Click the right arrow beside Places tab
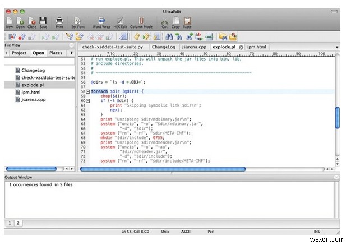 tap(71, 53)
